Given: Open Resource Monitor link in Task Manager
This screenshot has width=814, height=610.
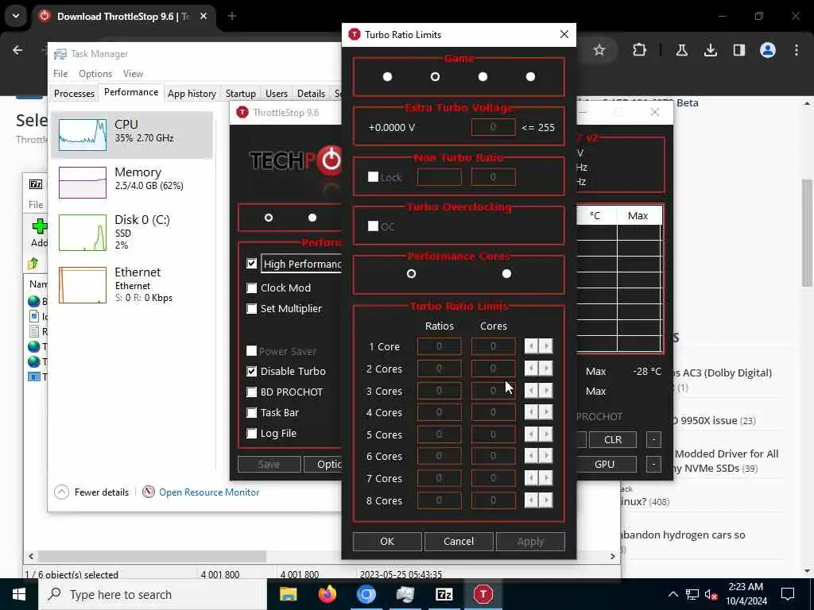Looking at the screenshot, I should click(209, 492).
